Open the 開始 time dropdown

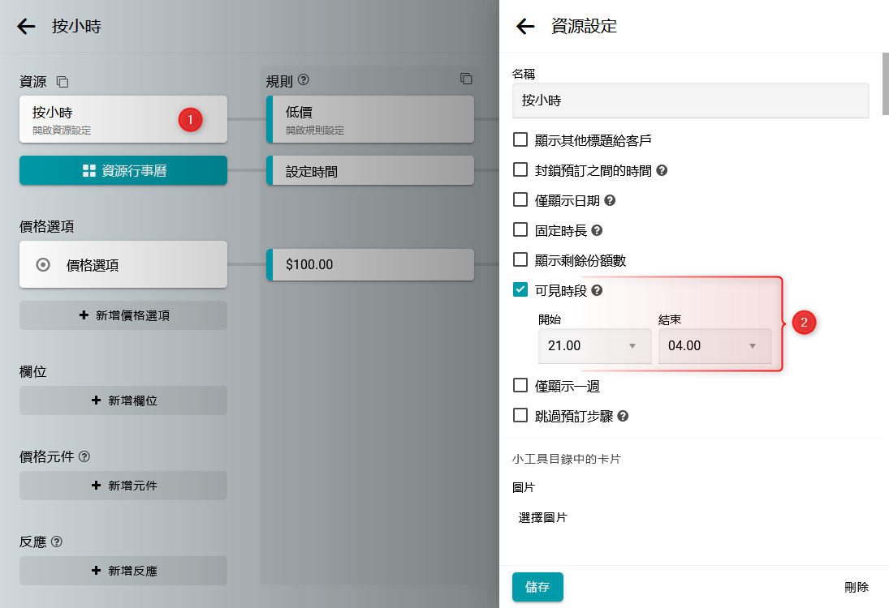pyautogui.click(x=594, y=346)
